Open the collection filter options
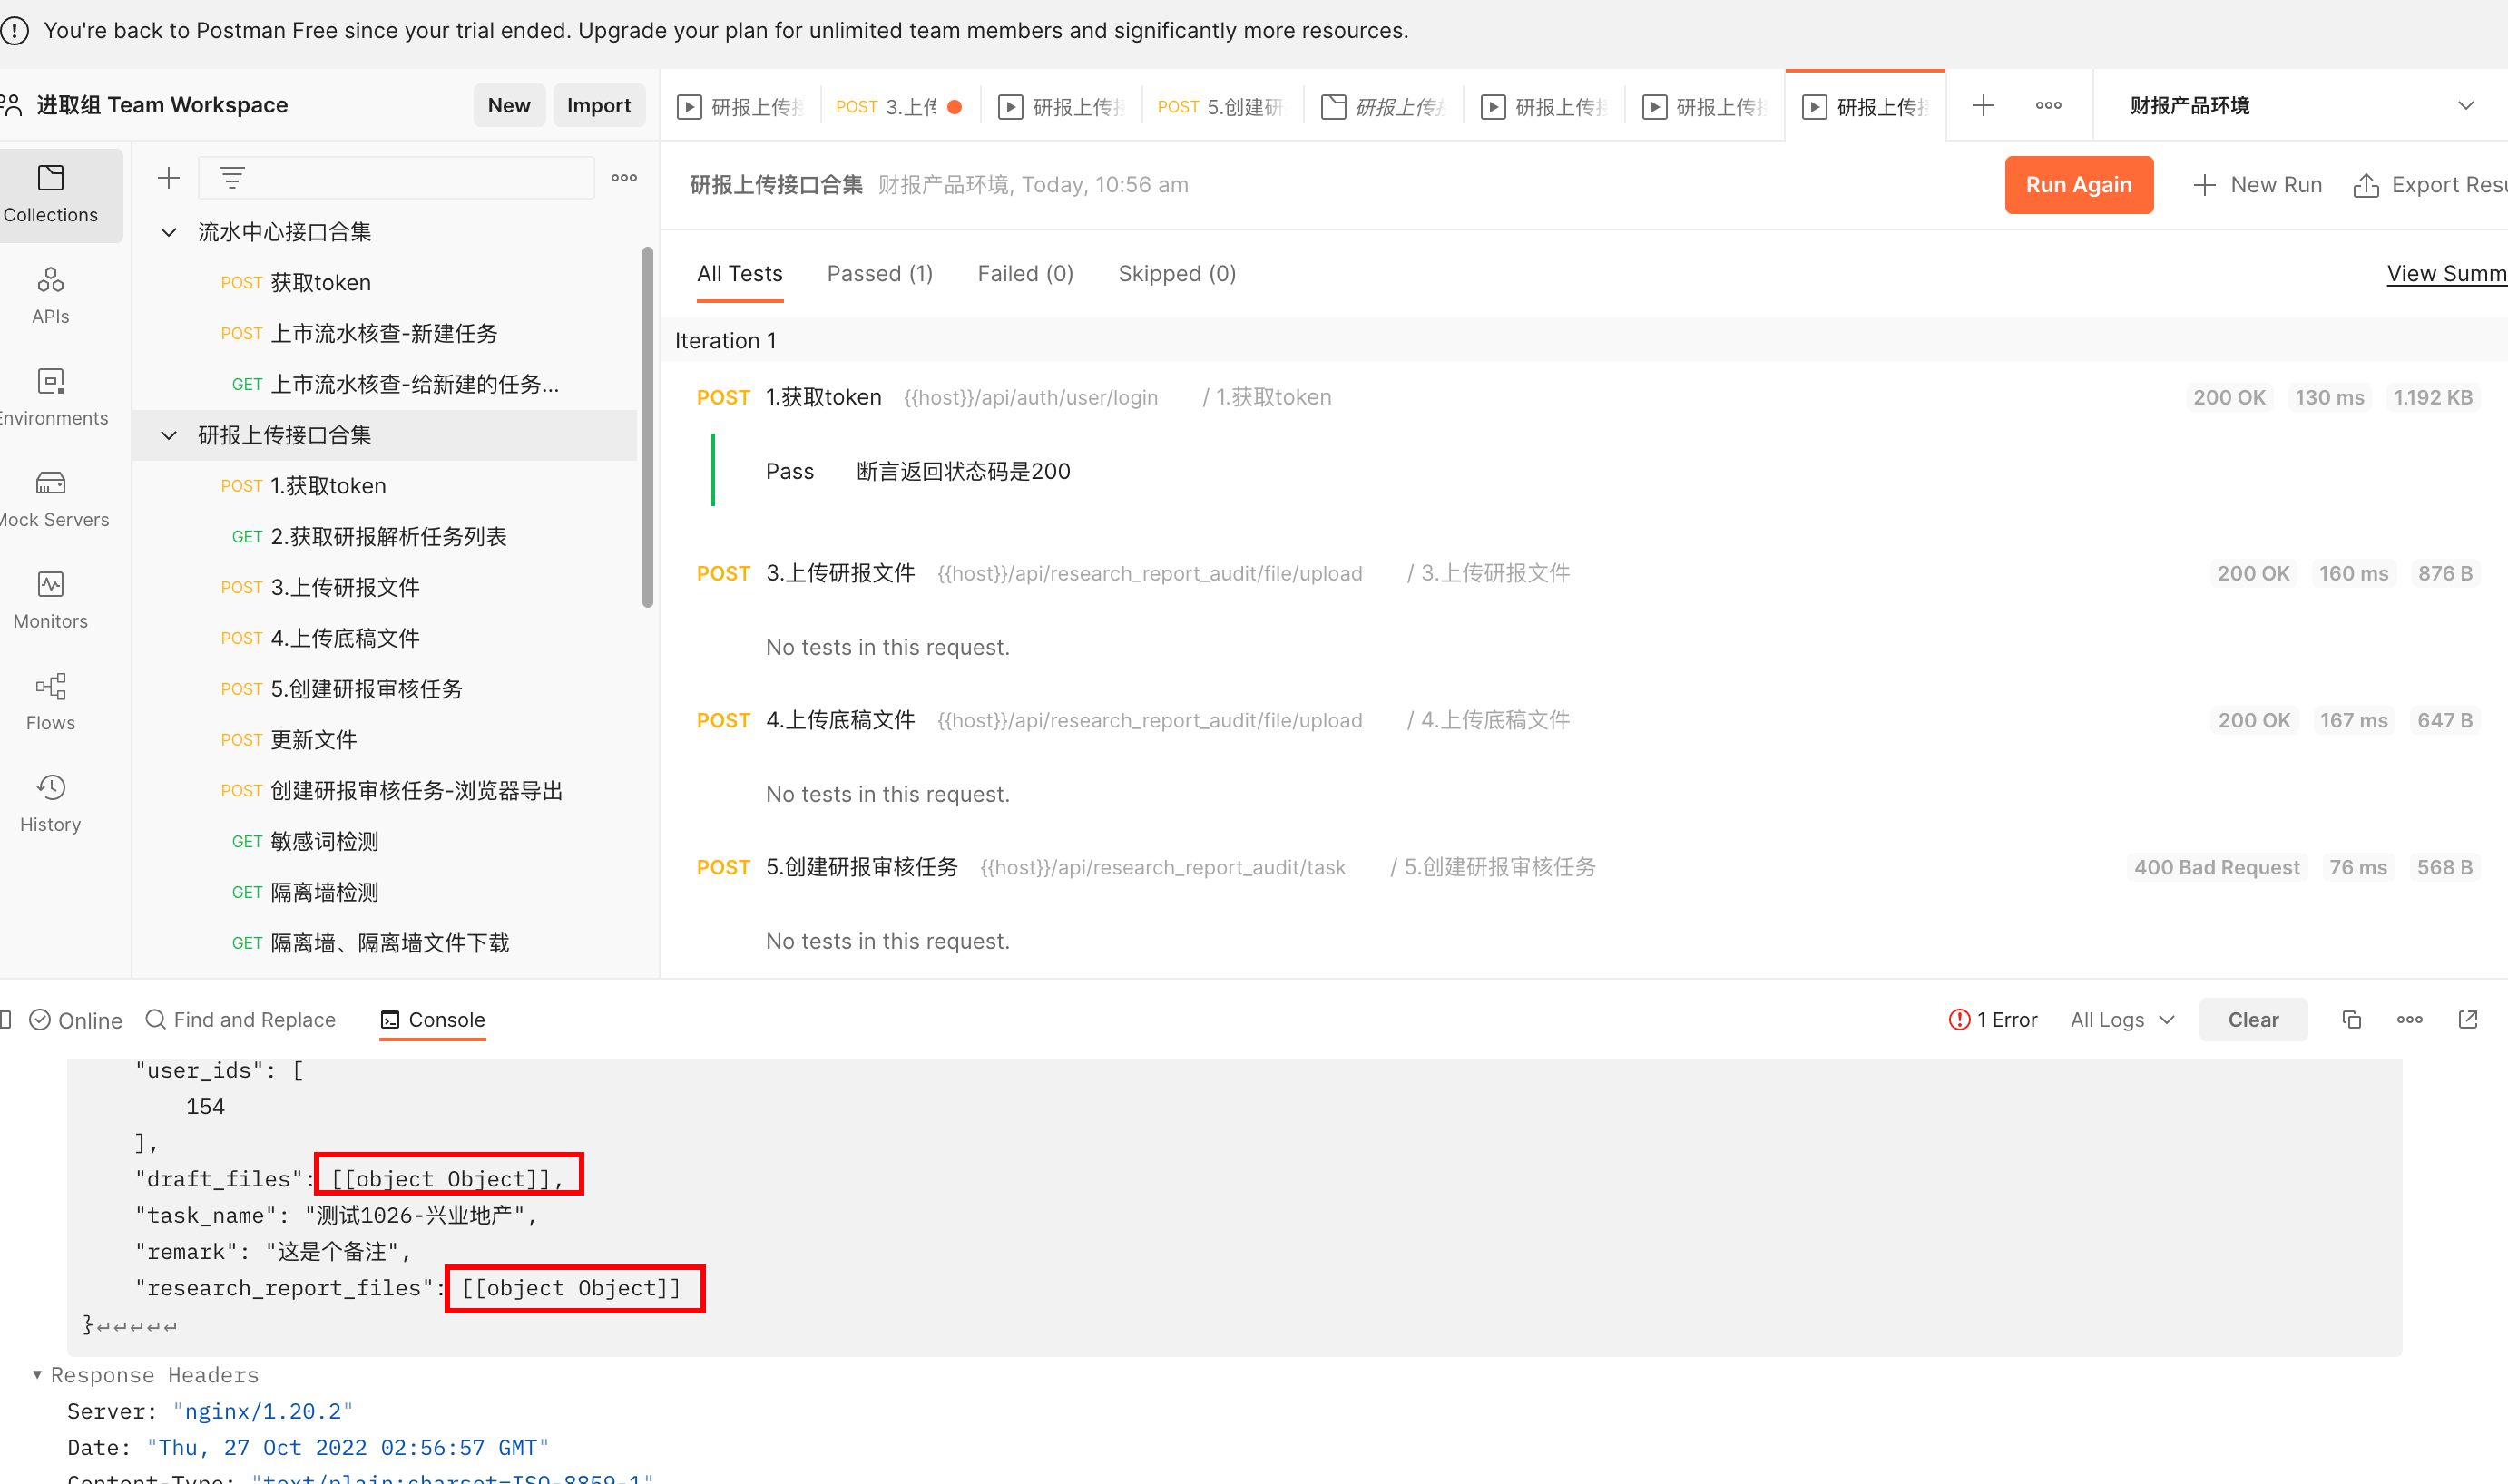The width and height of the screenshot is (2508, 1484). [x=232, y=177]
